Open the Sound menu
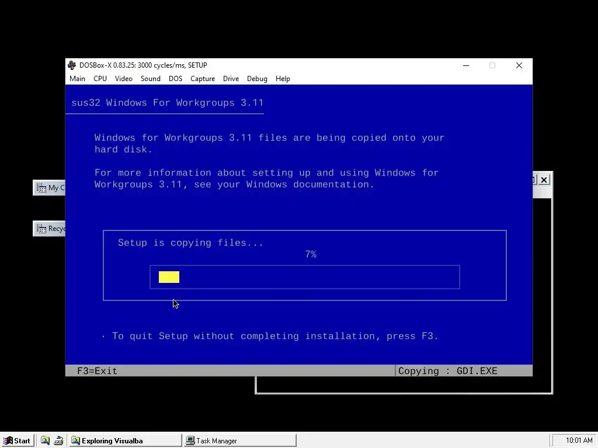The image size is (598, 448). point(150,79)
